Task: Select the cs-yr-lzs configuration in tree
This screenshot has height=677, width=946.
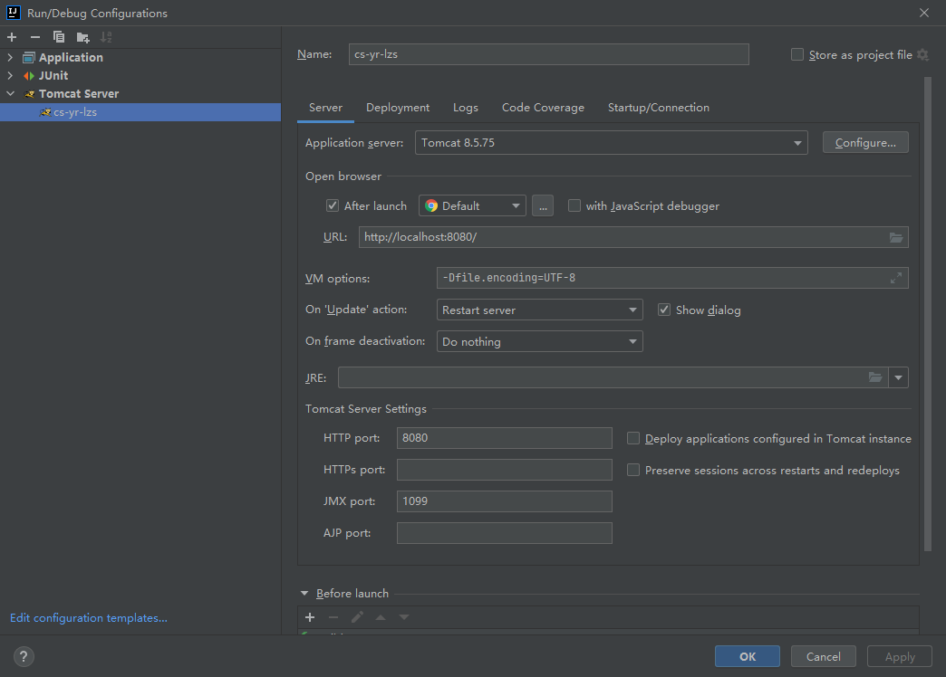Action: coord(140,112)
